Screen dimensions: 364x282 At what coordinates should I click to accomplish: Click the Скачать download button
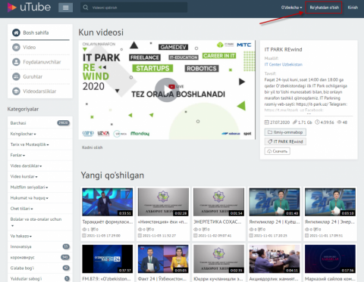tap(278, 151)
